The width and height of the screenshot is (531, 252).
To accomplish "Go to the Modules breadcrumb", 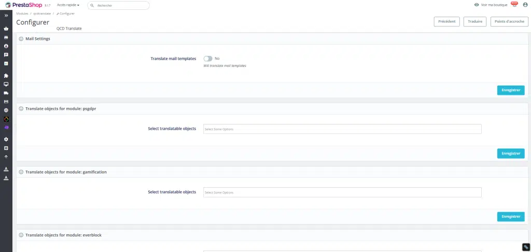I will (x=22, y=13).
